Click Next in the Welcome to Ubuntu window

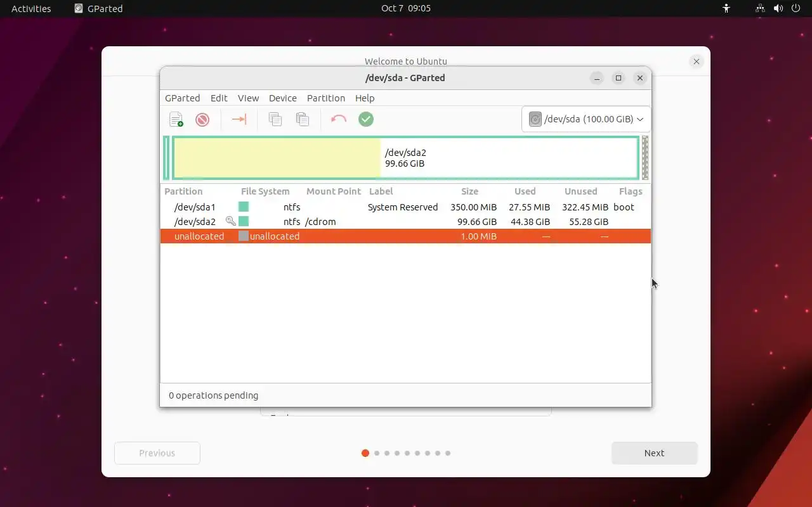[655, 453]
